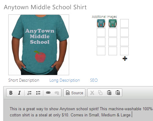Insert a bulleted list
Image resolution: width=153 pixels, height=121 pixels.
[x=38, y=93]
